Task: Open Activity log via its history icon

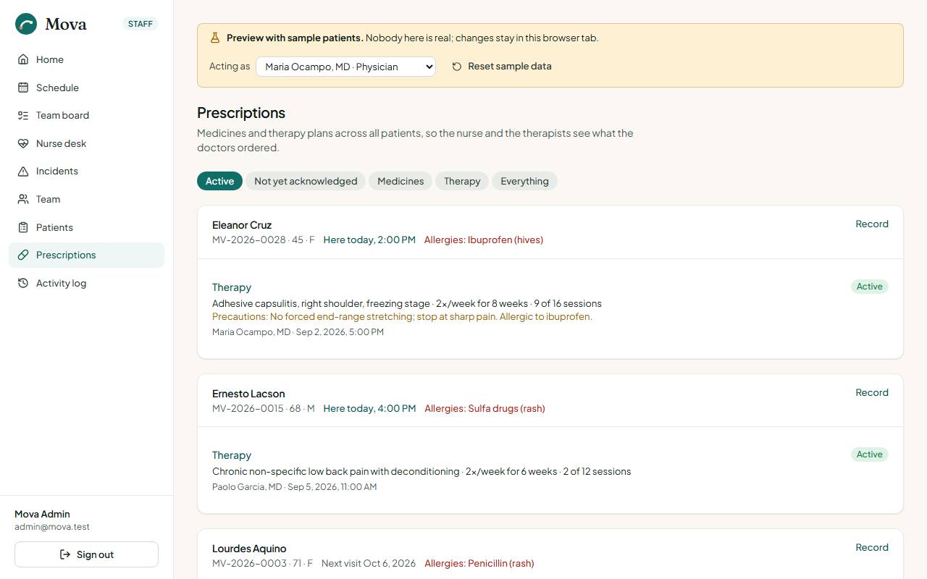Action: [x=23, y=283]
